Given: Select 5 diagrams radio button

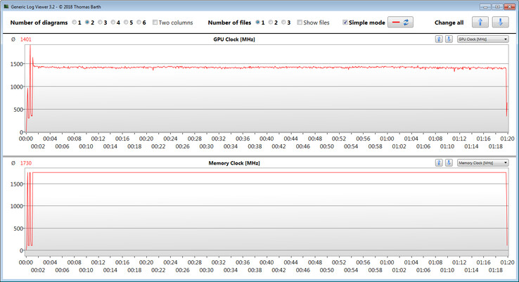Looking at the screenshot, I should pos(126,23).
